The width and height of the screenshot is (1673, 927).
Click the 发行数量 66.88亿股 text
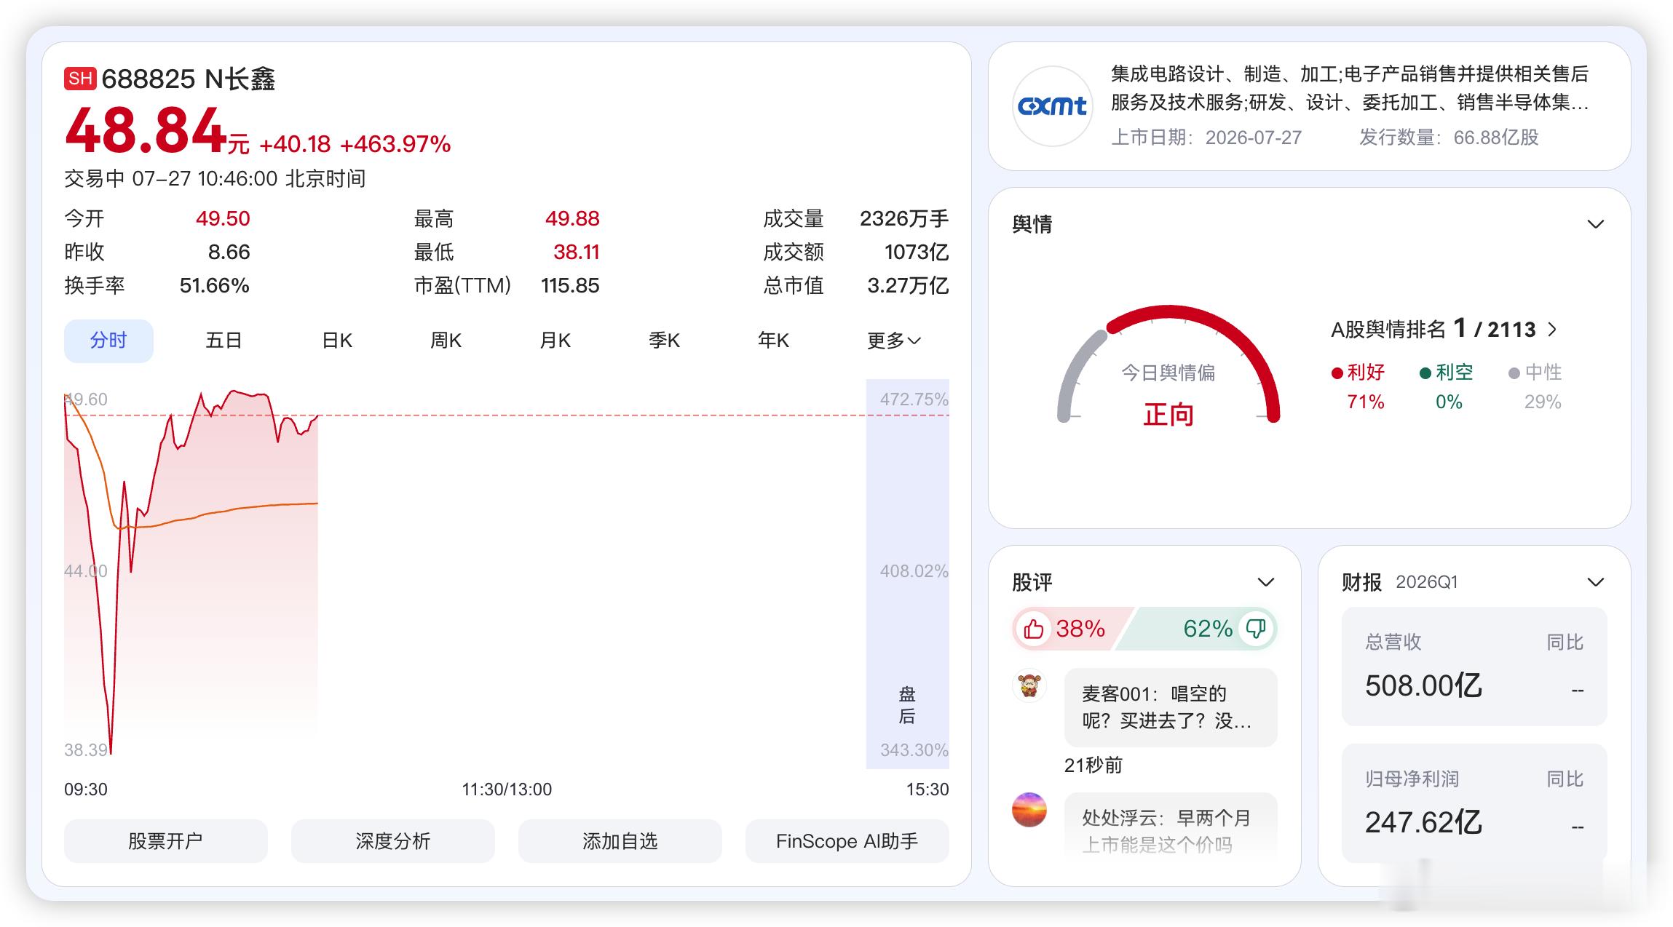[1449, 138]
